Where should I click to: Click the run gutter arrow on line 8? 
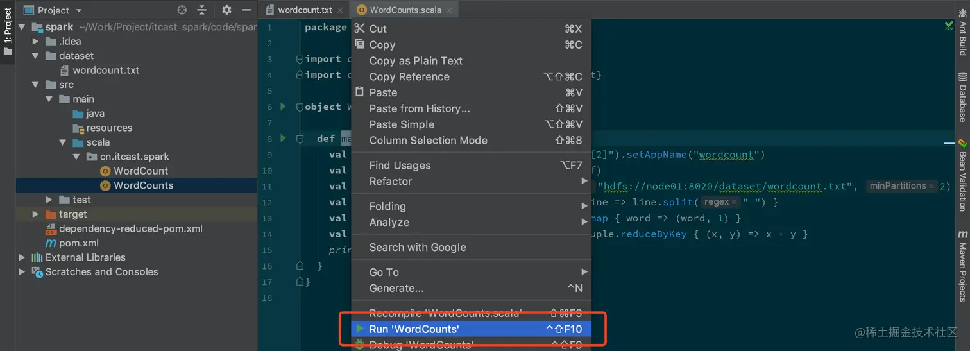pyautogui.click(x=283, y=138)
